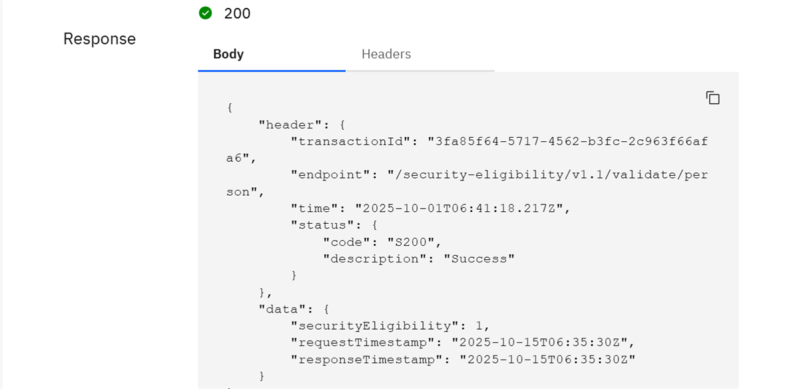Switch to the Headers tab
The height and width of the screenshot is (389, 799).
click(x=386, y=55)
